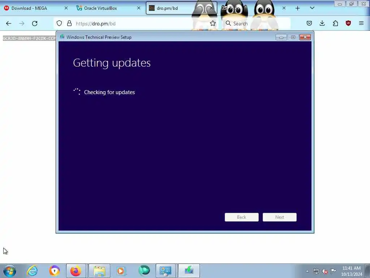Viewport: 370px width, 278px height.
Task: Go back using the Firefox back arrow
Action: pyautogui.click(x=9, y=24)
